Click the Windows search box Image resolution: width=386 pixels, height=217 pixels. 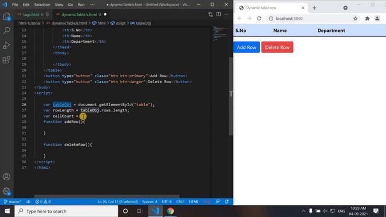click(x=66, y=211)
